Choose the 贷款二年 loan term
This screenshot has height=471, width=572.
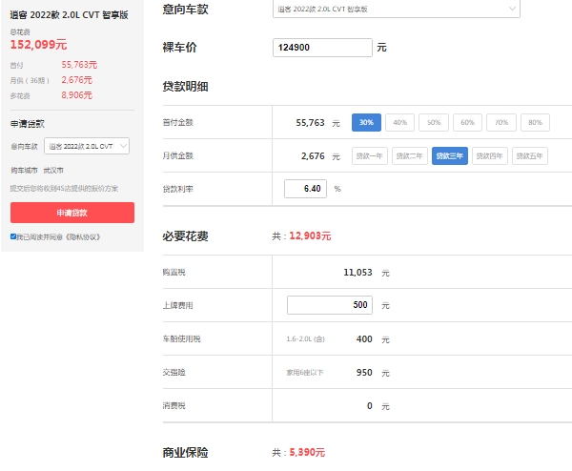[410, 155]
